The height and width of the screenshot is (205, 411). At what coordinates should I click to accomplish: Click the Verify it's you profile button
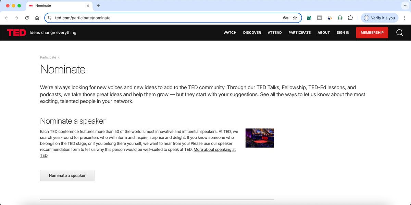(x=379, y=18)
